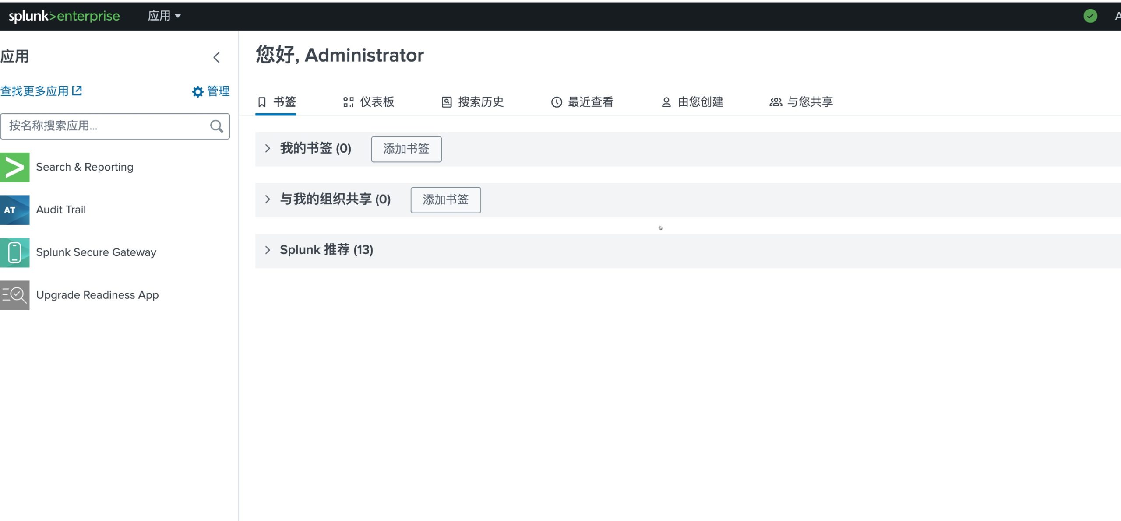Expand the Splunk 推荐 (13) section chevron
Image resolution: width=1121 pixels, height=521 pixels.
[x=268, y=250]
